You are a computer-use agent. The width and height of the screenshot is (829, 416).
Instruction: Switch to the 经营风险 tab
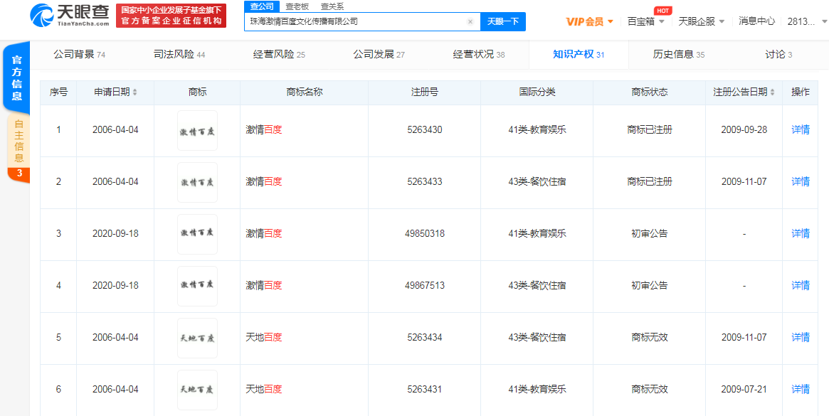[279, 55]
